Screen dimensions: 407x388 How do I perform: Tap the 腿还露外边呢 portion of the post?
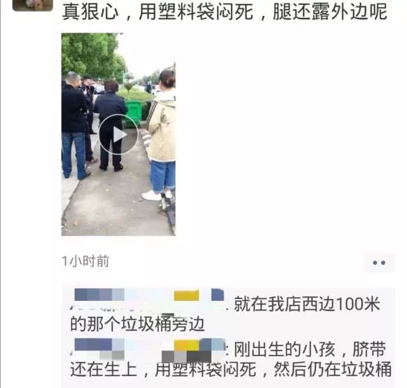[330, 11]
